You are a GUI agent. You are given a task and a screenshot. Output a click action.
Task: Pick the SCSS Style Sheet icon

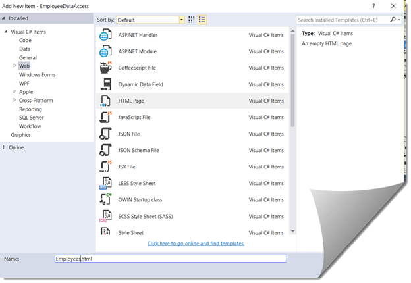(x=105, y=217)
